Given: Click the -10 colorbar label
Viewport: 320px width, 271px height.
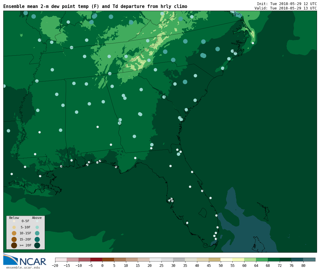Looking at the screenshot, I should click(x=79, y=265).
